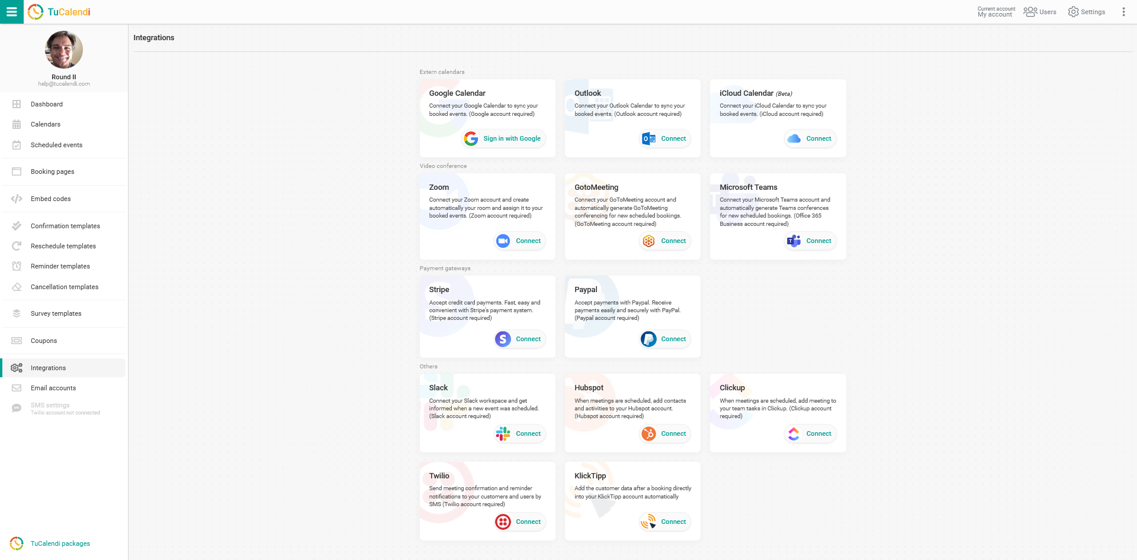The height and width of the screenshot is (560, 1137).
Task: Click the Dashboard grid icon
Action: point(17,104)
